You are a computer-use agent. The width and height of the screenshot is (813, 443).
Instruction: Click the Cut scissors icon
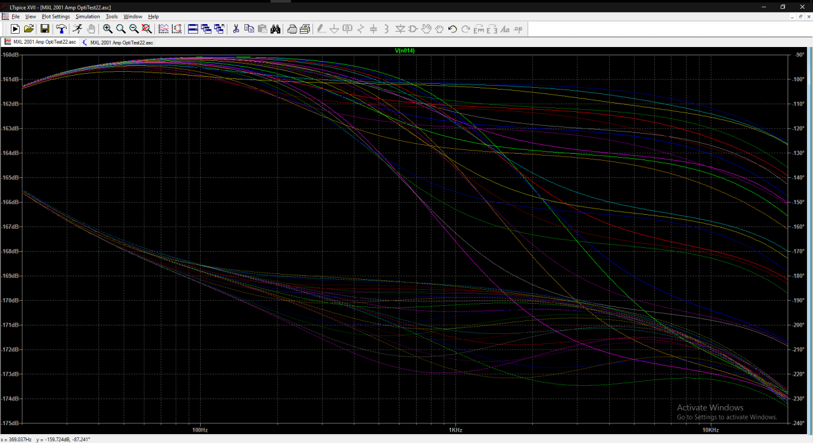point(236,29)
